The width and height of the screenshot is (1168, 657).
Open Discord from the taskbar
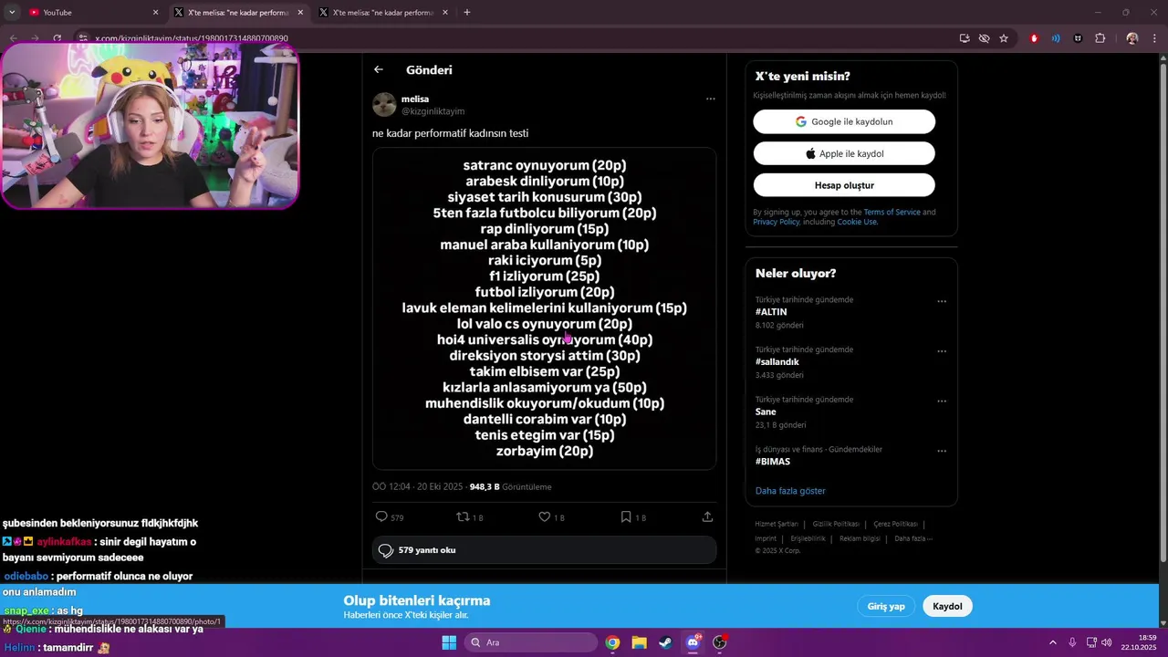[693, 642]
